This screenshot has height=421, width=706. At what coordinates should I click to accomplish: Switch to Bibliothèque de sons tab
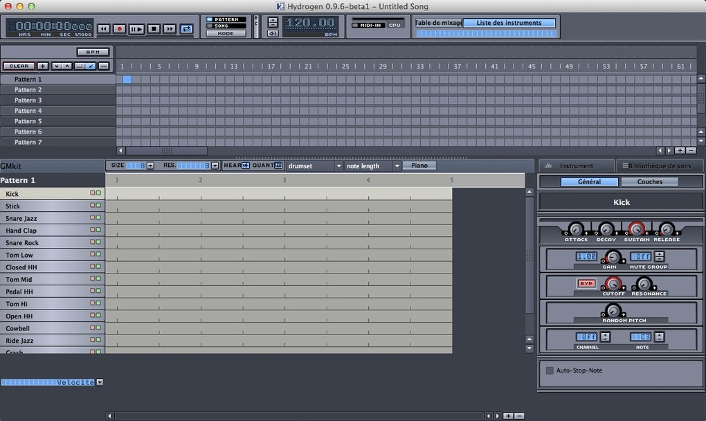coord(660,165)
